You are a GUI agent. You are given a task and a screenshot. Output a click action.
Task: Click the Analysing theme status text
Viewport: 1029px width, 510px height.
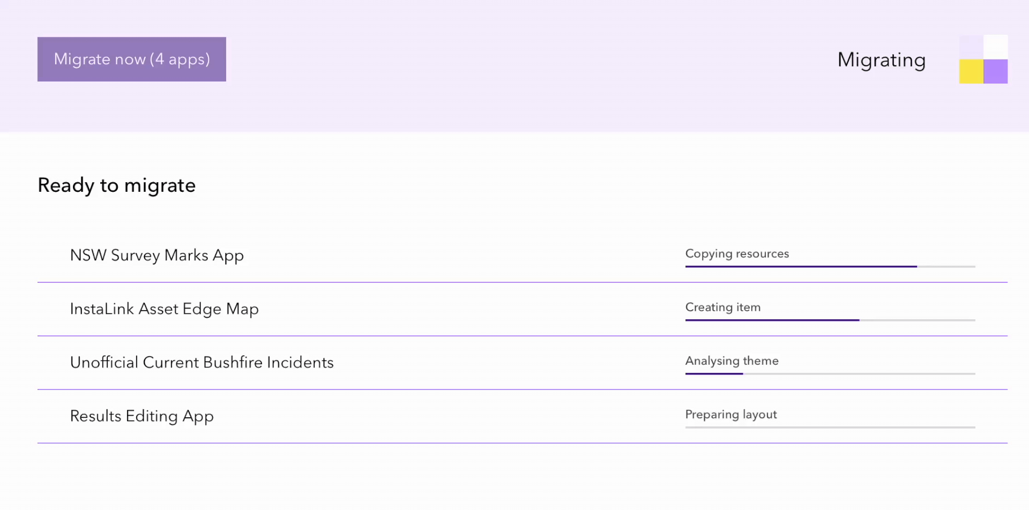pos(732,361)
